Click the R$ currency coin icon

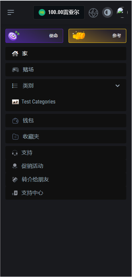42,12
